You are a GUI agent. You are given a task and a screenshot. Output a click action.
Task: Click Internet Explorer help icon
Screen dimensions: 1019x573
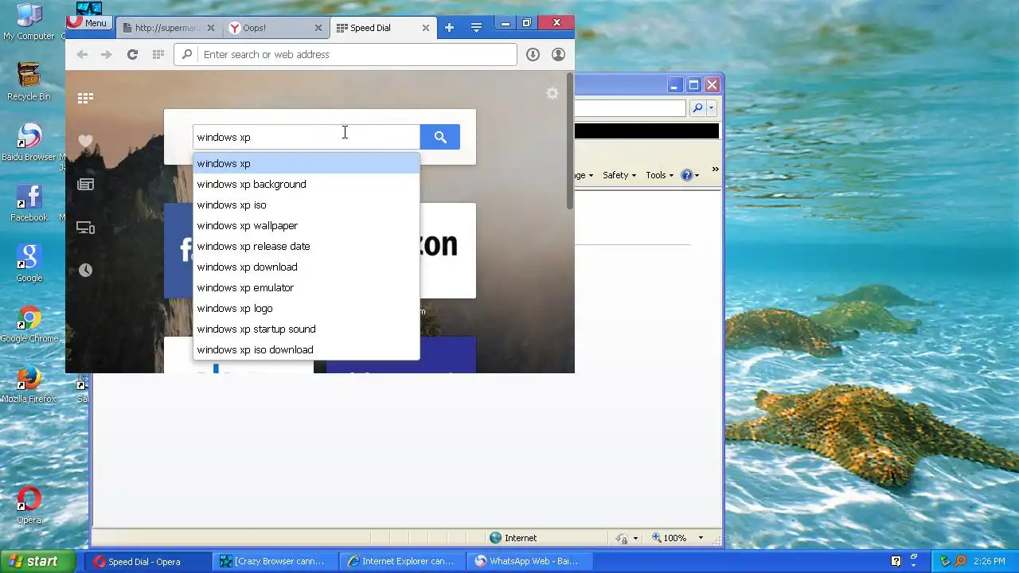click(686, 175)
